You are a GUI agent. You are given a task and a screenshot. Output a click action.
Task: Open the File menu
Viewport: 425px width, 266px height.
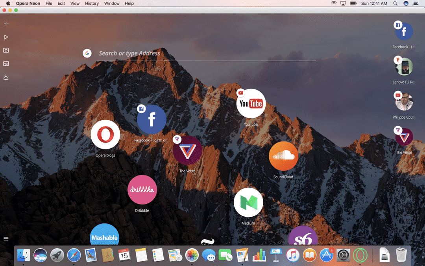click(x=49, y=4)
